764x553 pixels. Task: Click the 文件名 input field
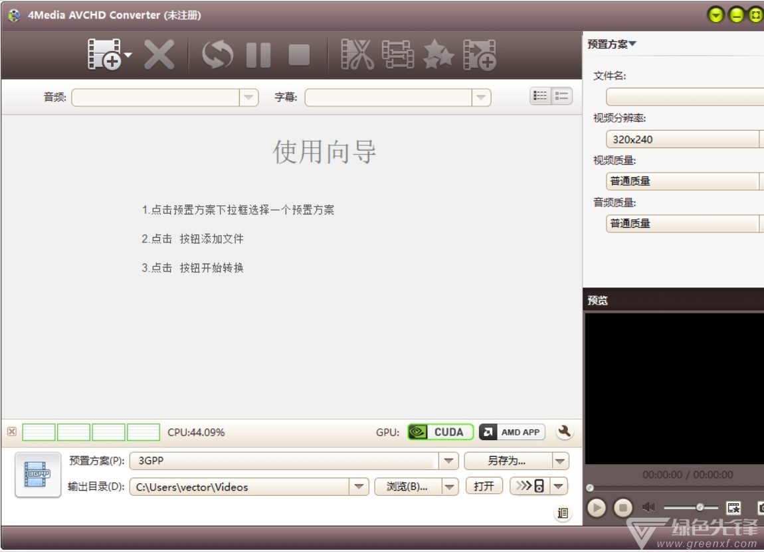pyautogui.click(x=684, y=97)
